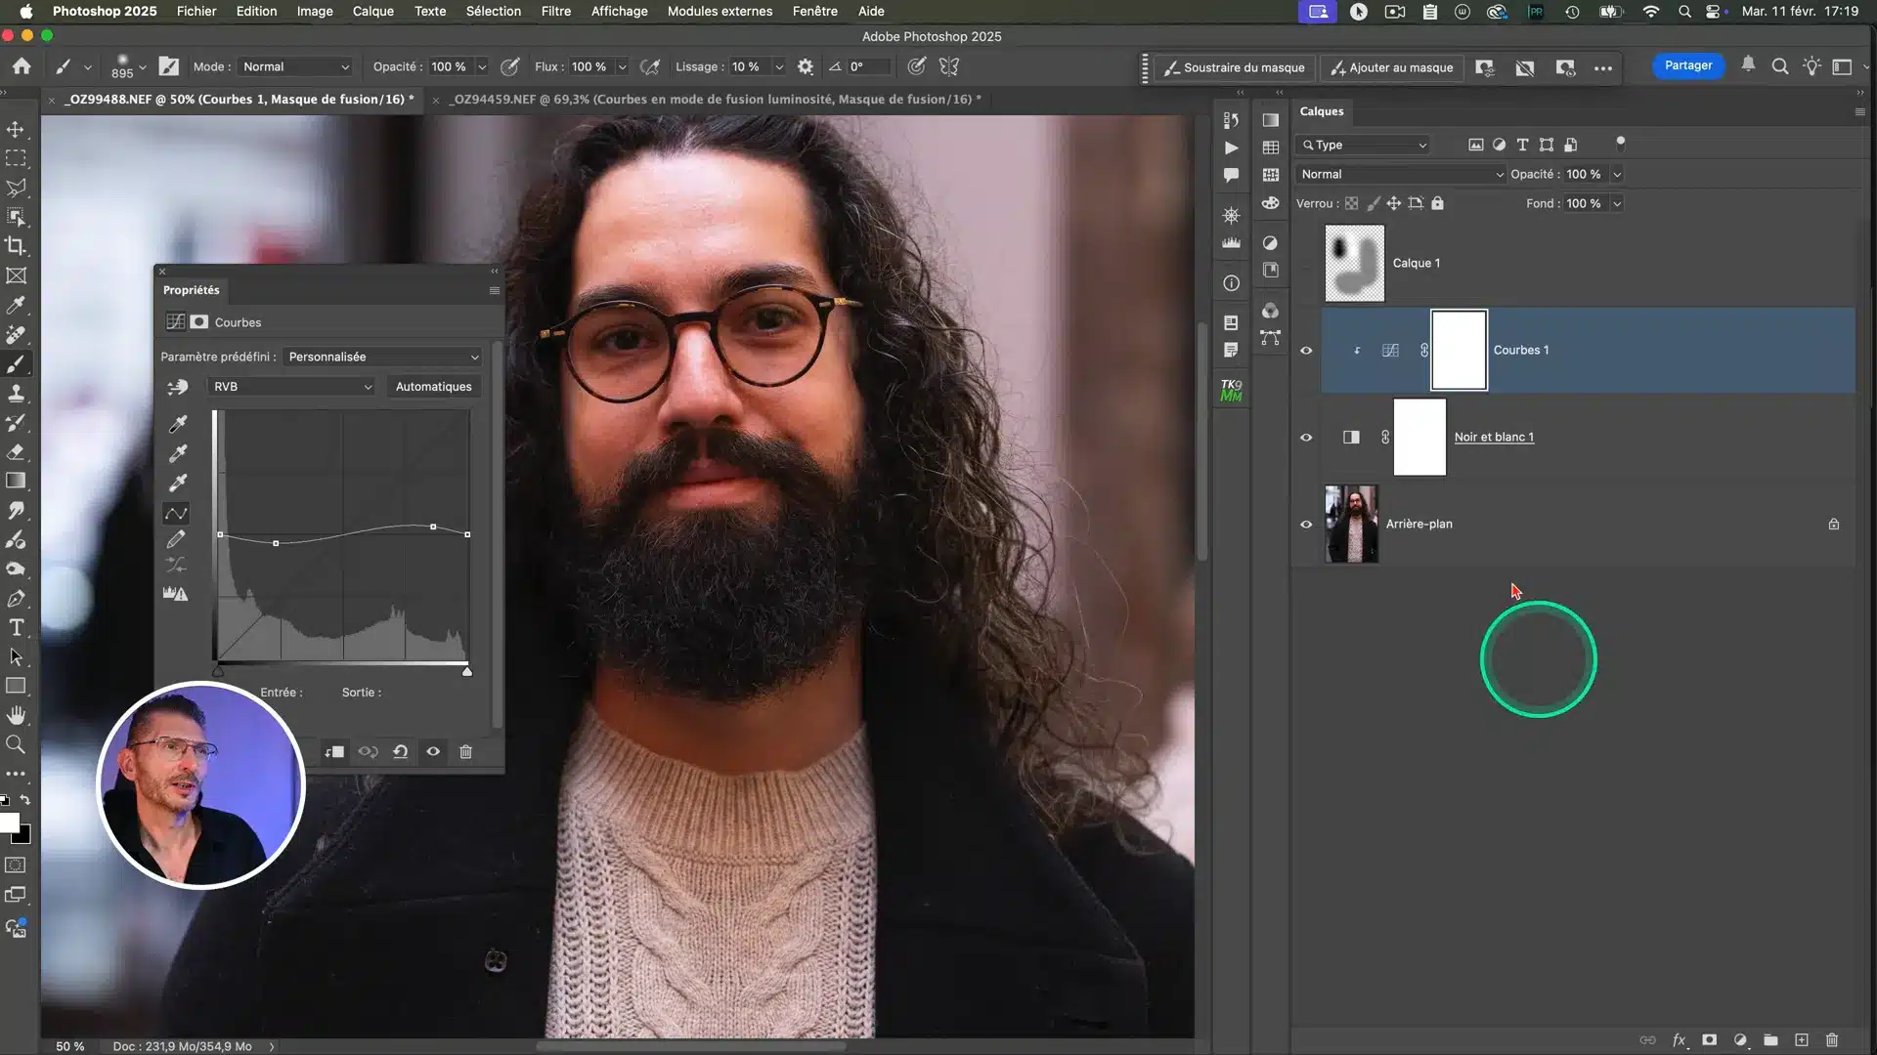Toggle airbrush build-up effect
This screenshot has width=1877, height=1055.
coord(649,66)
